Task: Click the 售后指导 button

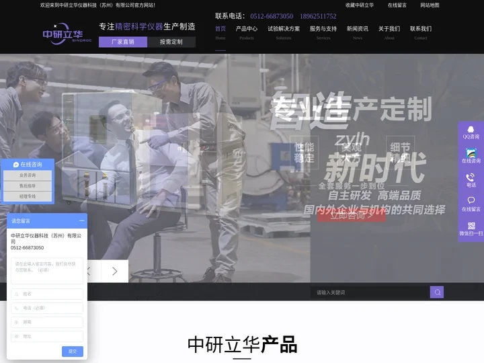Action: click(28, 186)
